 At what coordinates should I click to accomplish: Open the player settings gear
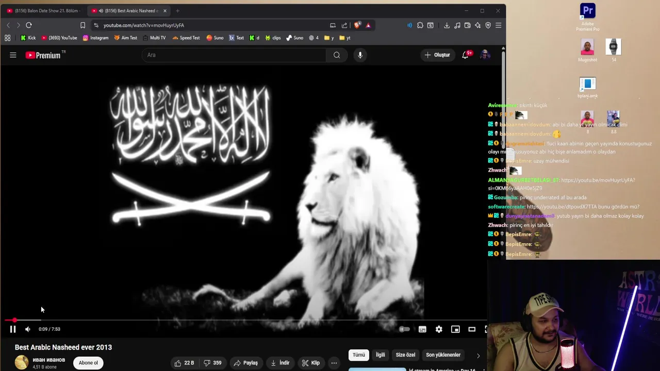(x=439, y=329)
